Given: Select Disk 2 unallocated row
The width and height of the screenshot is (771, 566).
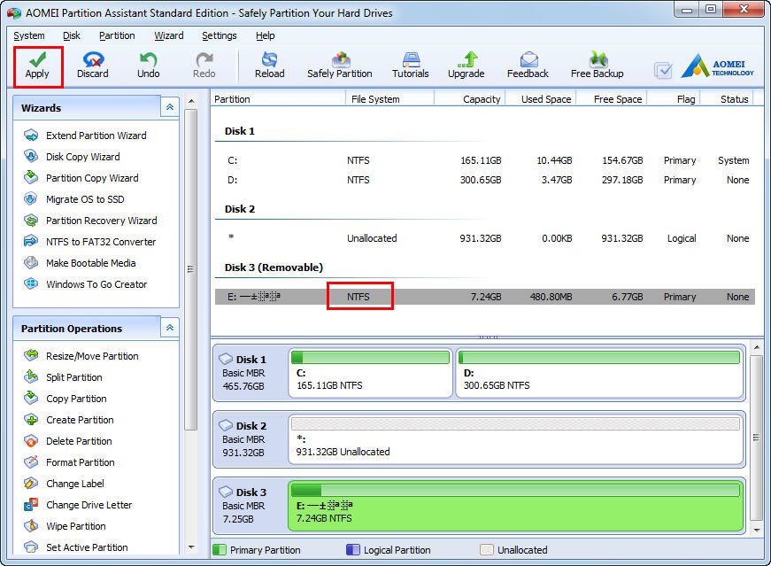Looking at the screenshot, I should (485, 238).
